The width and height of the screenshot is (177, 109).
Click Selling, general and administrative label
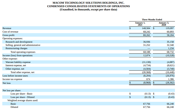23,45
